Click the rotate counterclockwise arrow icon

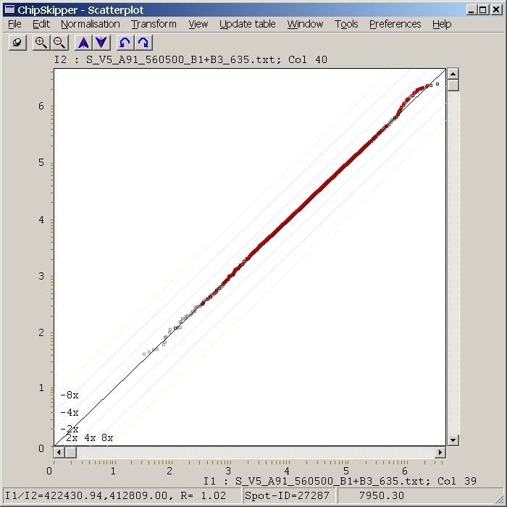coord(125,43)
